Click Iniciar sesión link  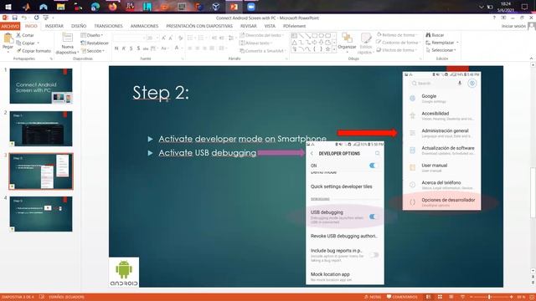[x=513, y=26]
